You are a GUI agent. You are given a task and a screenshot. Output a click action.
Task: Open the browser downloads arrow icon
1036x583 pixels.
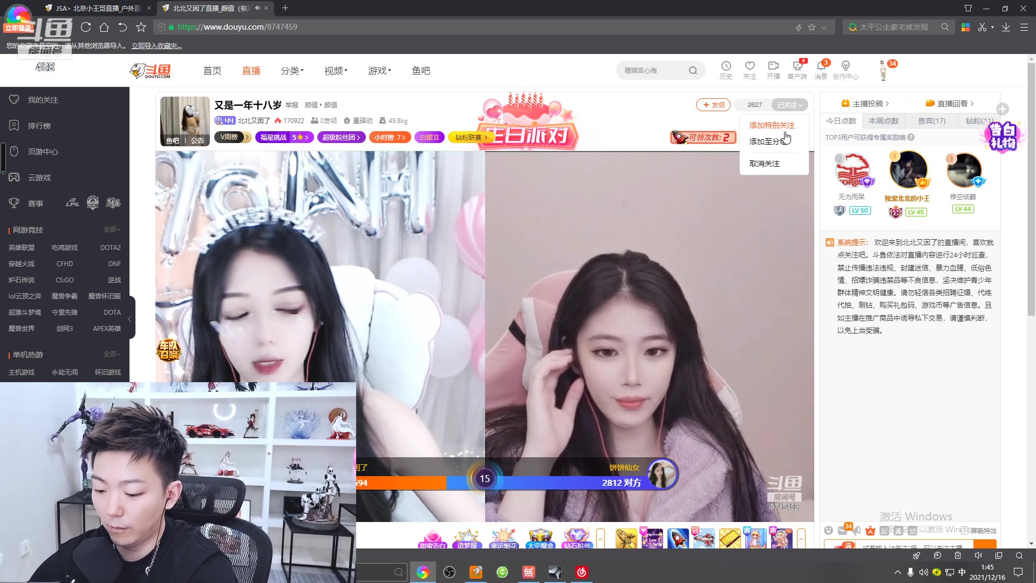(1006, 27)
